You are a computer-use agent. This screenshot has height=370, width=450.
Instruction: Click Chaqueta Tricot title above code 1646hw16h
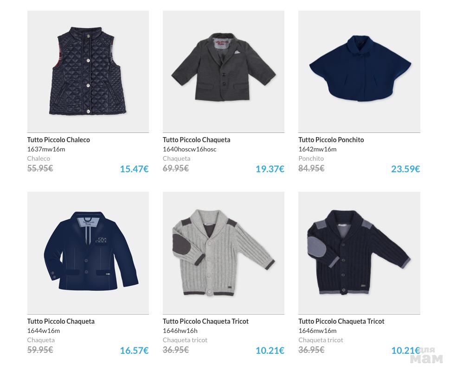[206, 321]
